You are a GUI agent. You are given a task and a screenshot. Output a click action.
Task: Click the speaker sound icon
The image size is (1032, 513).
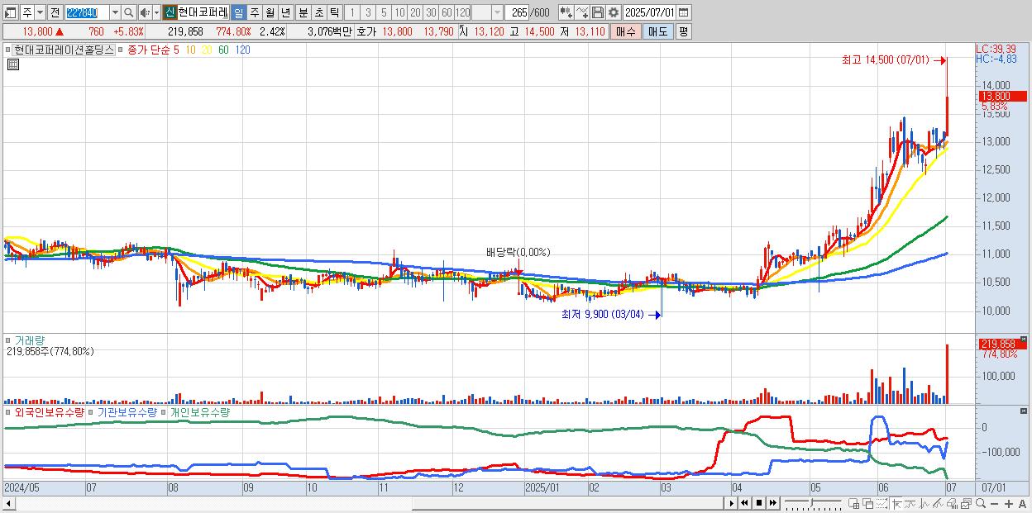tap(145, 12)
